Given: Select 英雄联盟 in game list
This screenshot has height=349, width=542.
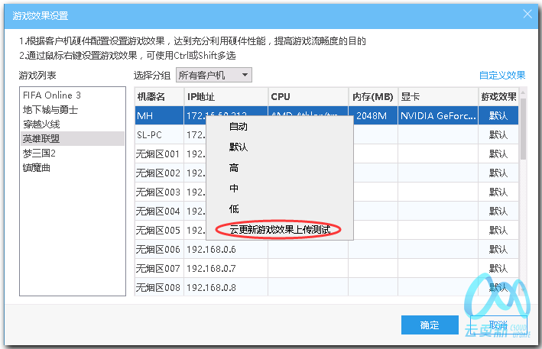Looking at the screenshot, I should pos(73,138).
